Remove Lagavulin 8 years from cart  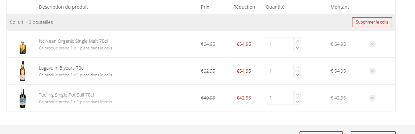click(x=372, y=71)
